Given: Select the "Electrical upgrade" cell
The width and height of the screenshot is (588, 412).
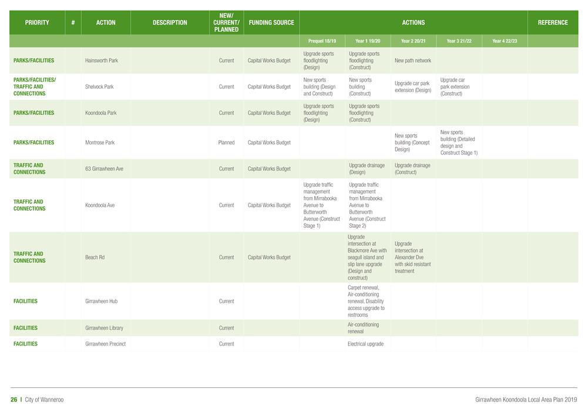Looking at the screenshot, I should (x=365, y=344).
